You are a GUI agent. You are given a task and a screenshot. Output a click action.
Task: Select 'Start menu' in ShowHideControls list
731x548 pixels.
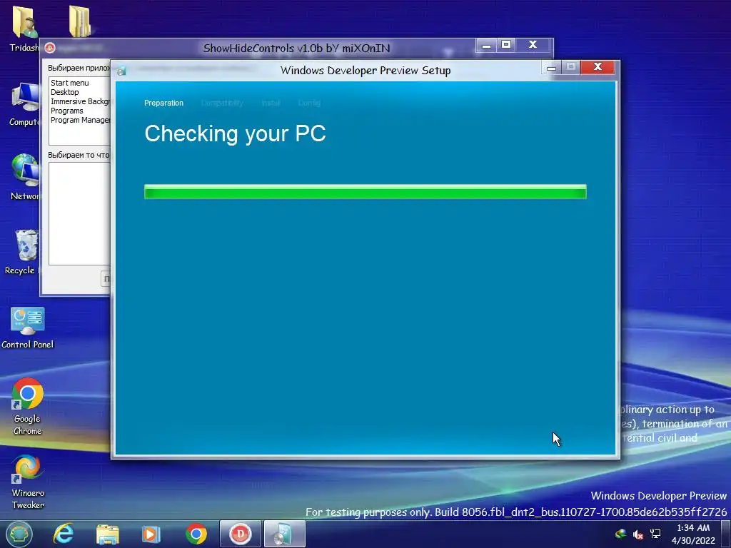69,83
